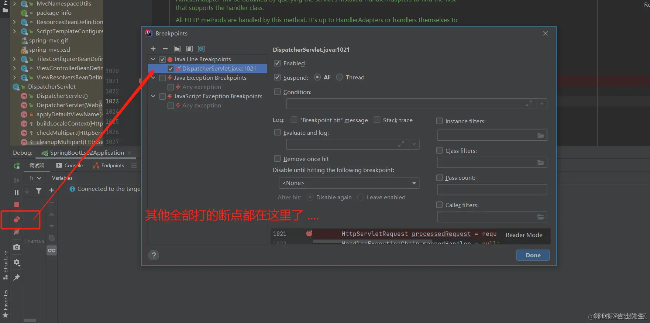Enable Evaluate and log checkbox

tap(278, 132)
